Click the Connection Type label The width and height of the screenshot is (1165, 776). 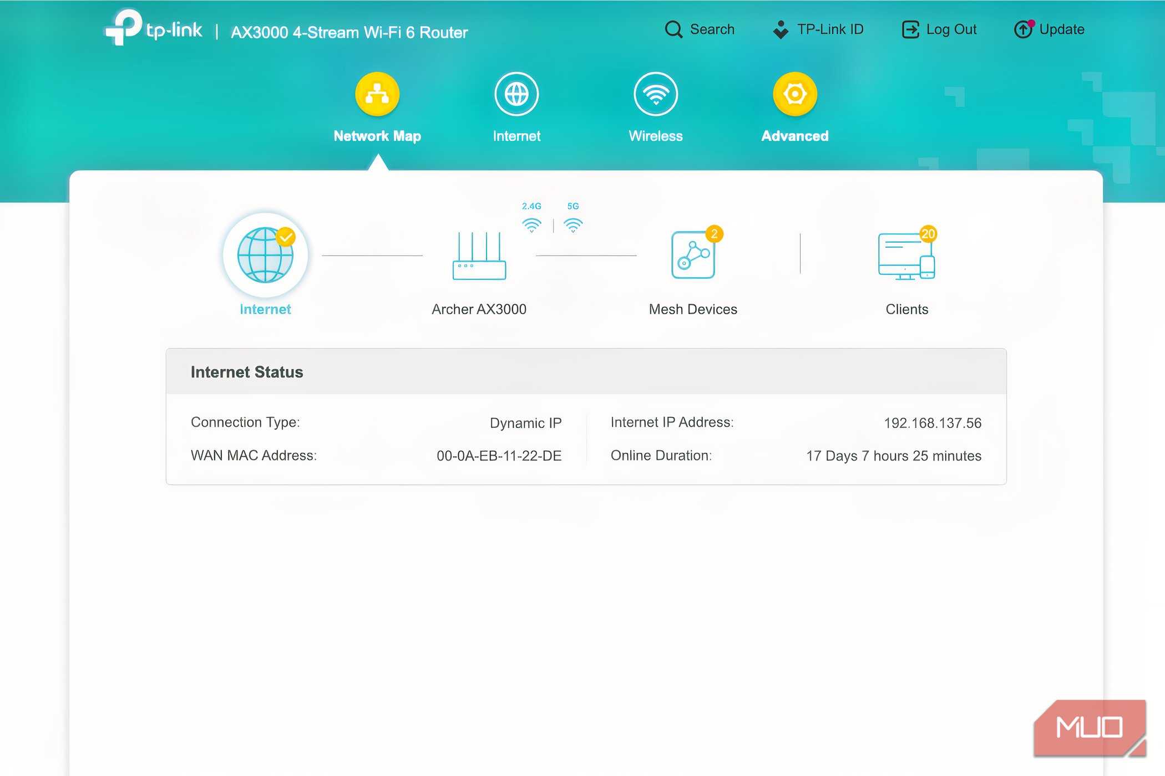245,422
